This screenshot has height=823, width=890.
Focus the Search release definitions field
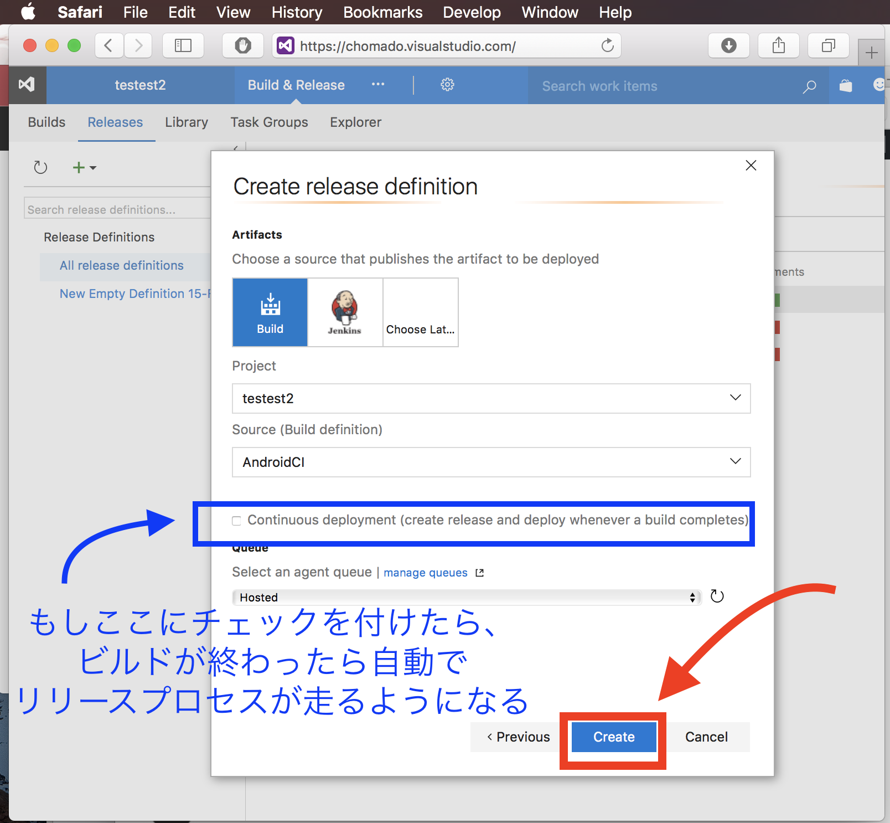(117, 209)
